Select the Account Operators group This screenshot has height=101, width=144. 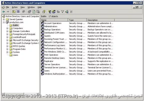click(53, 23)
